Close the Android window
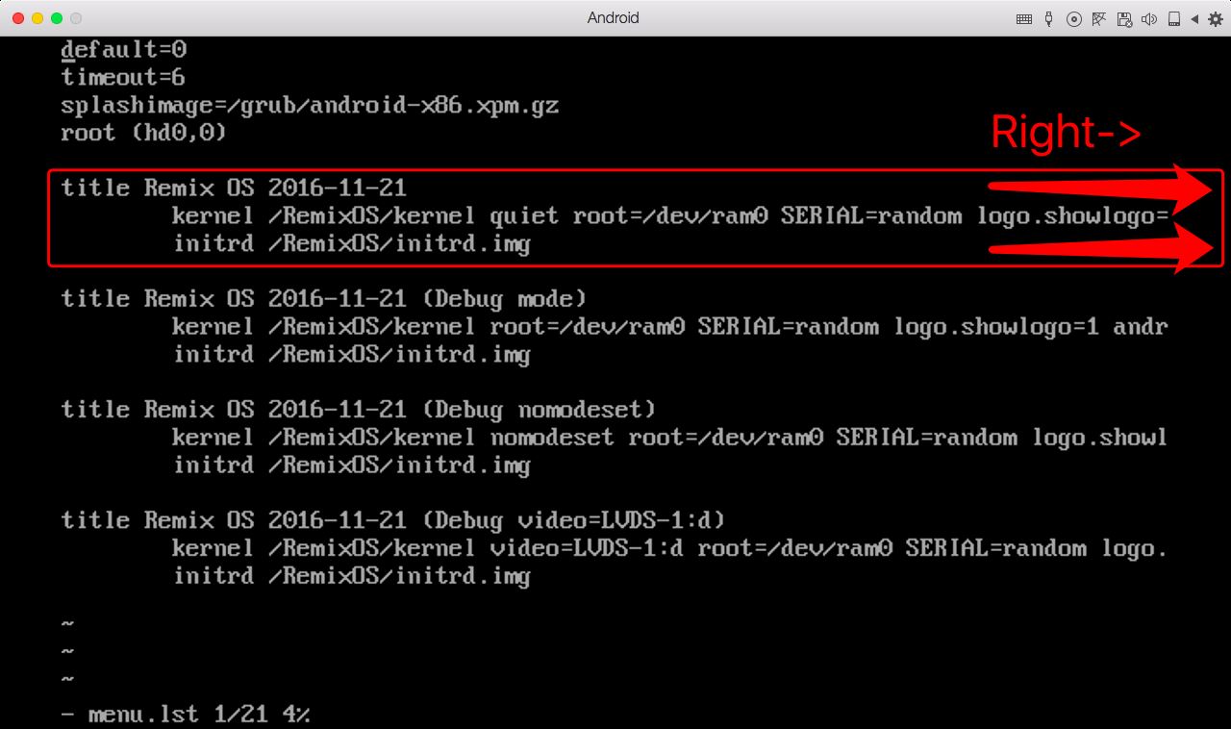The height and width of the screenshot is (729, 1231). [18, 18]
